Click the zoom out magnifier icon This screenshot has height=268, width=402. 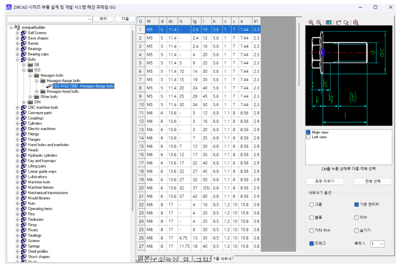click(319, 23)
